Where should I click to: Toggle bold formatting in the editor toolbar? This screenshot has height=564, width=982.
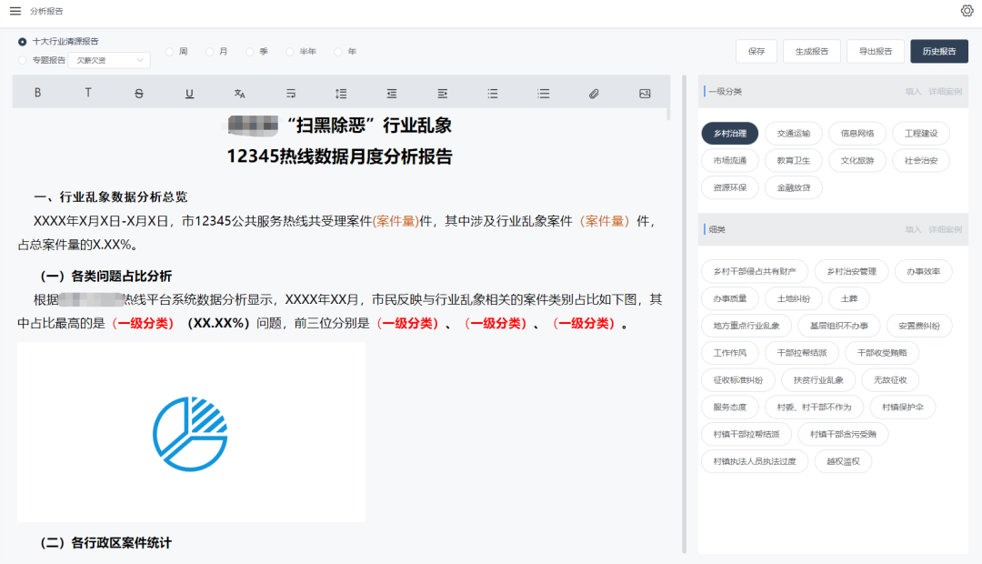coord(37,93)
